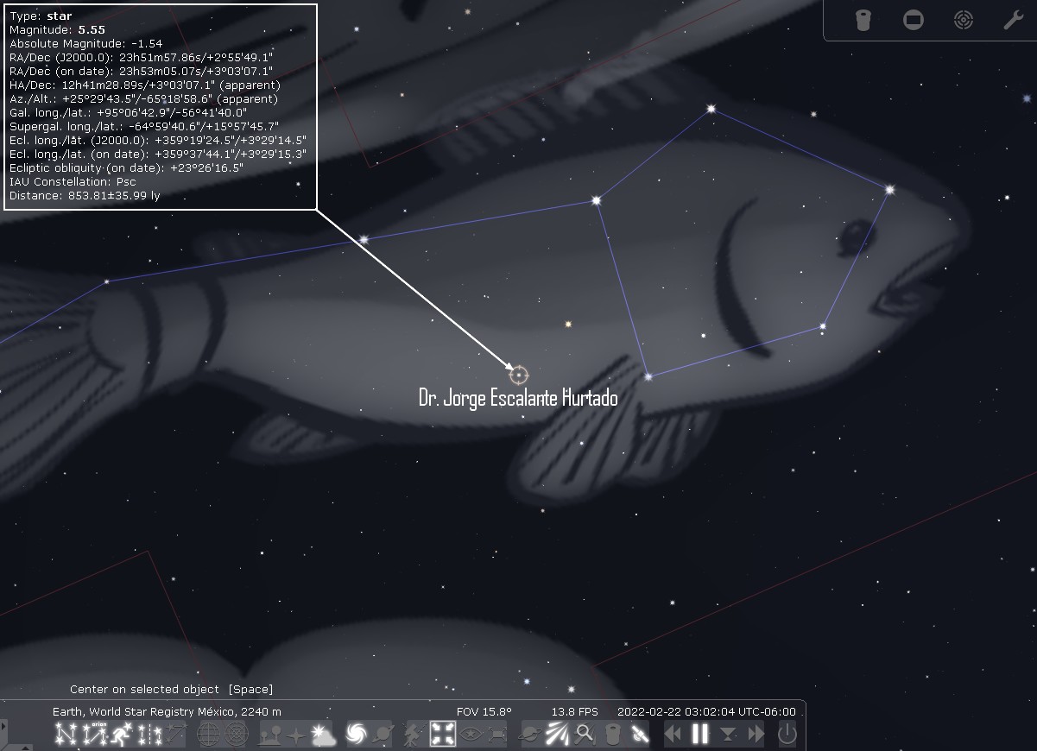Click the 'Absolute Magnitude: -1.54' line
The width and height of the screenshot is (1037, 751).
coord(86,43)
